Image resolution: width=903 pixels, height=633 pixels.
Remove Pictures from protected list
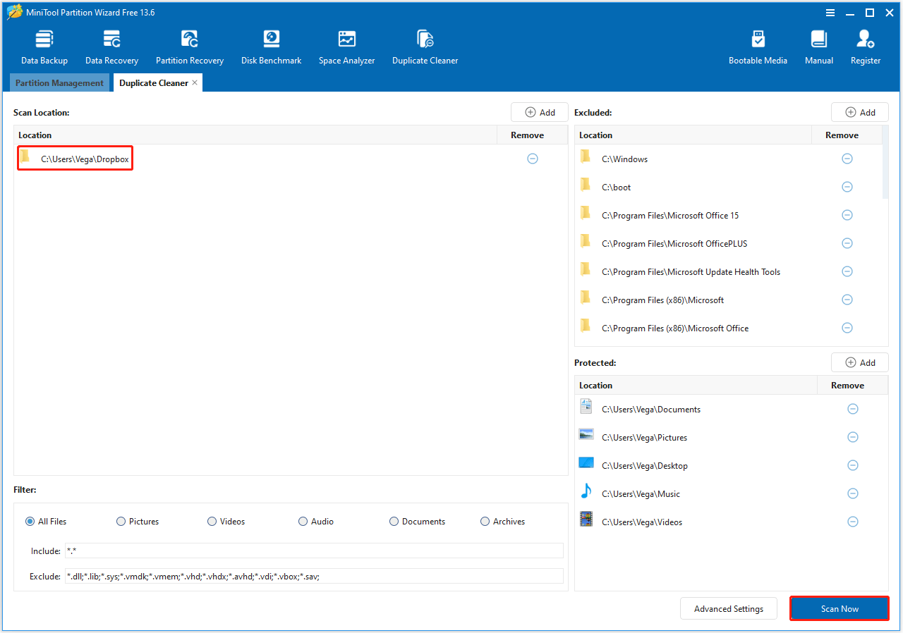pyautogui.click(x=853, y=437)
